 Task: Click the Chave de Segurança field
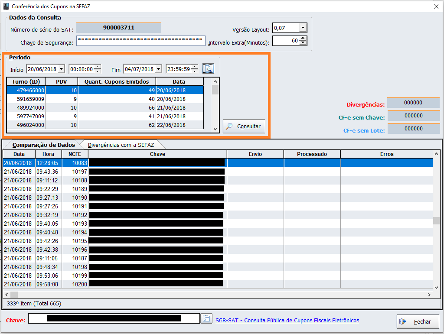[140, 41]
